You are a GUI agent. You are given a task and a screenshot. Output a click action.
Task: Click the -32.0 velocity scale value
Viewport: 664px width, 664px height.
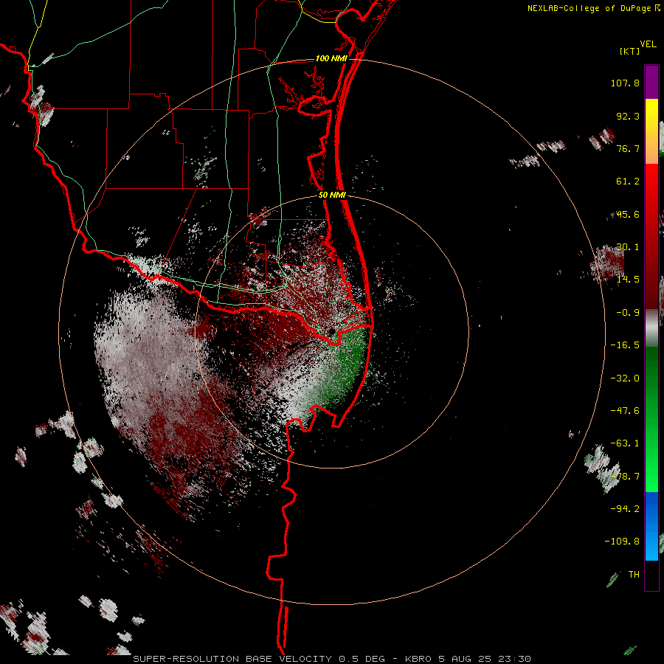pyautogui.click(x=625, y=378)
